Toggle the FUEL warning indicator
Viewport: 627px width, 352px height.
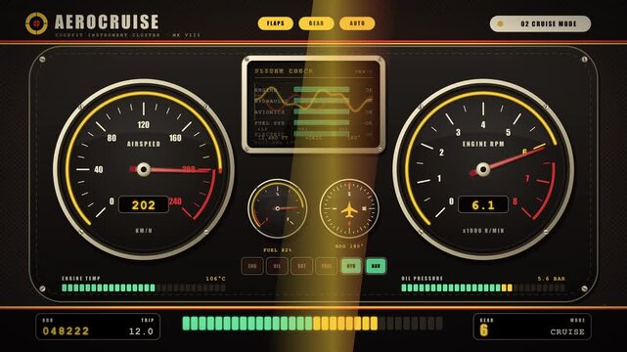327,266
